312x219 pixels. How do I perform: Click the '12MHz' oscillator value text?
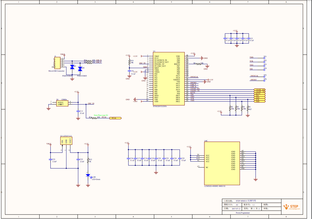64,100
